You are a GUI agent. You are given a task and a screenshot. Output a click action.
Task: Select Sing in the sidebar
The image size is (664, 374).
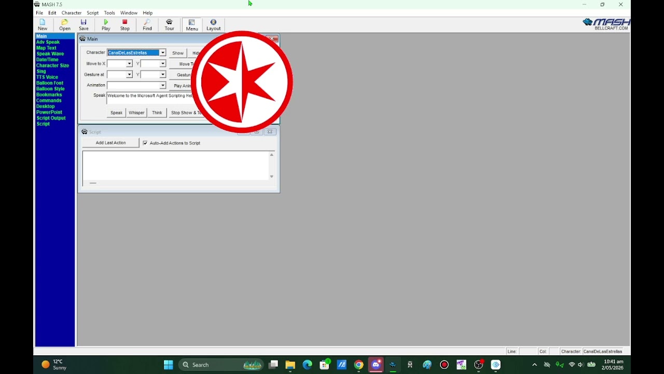[x=41, y=71]
